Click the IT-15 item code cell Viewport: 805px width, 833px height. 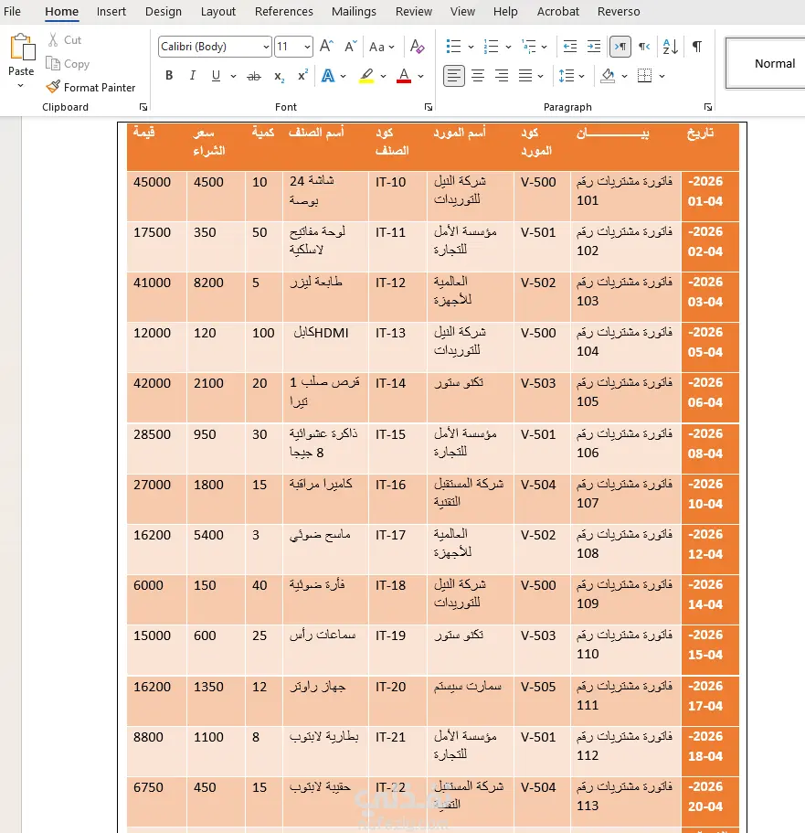pos(397,448)
